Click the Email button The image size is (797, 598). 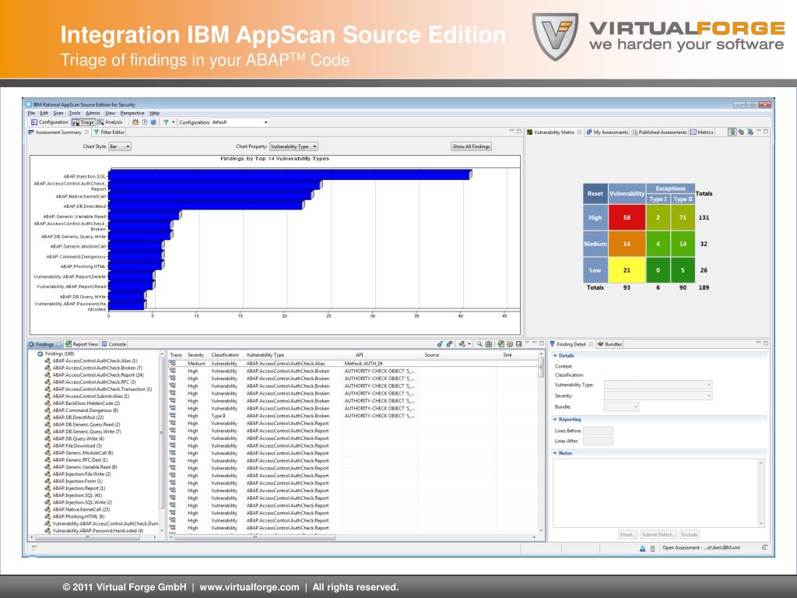(x=628, y=534)
